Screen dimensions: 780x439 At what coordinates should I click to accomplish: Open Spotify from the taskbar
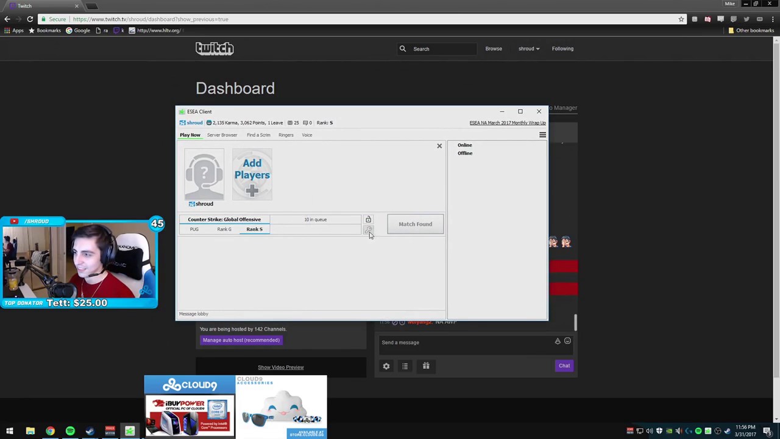click(70, 431)
